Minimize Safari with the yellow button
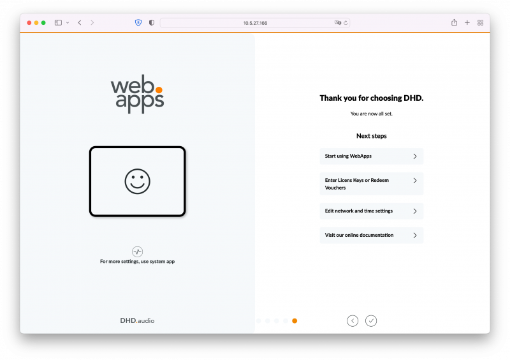Screen dimensions: 510x360 click(x=36, y=22)
